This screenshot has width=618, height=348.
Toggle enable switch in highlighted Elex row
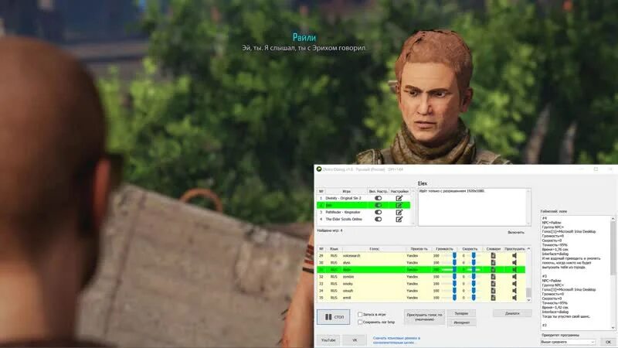coord(378,205)
